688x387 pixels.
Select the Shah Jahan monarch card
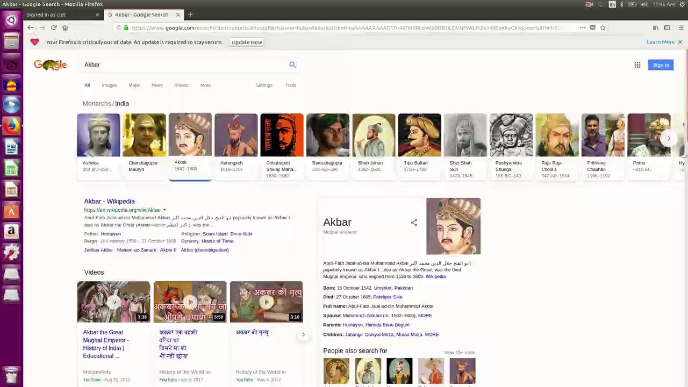[x=374, y=146]
